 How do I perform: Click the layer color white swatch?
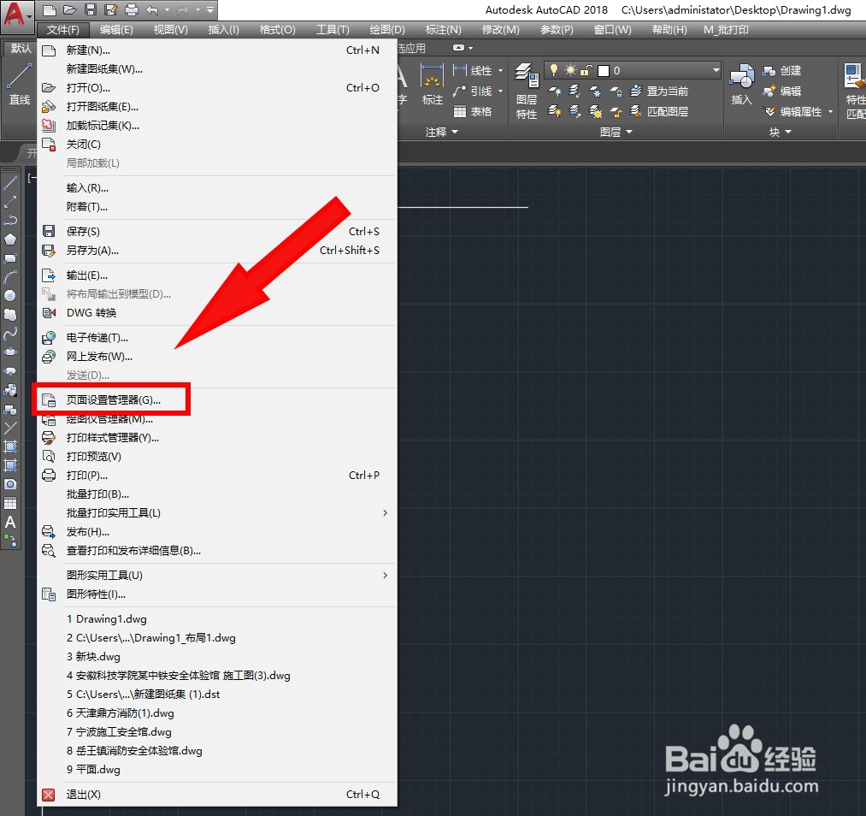pyautogui.click(x=603, y=71)
